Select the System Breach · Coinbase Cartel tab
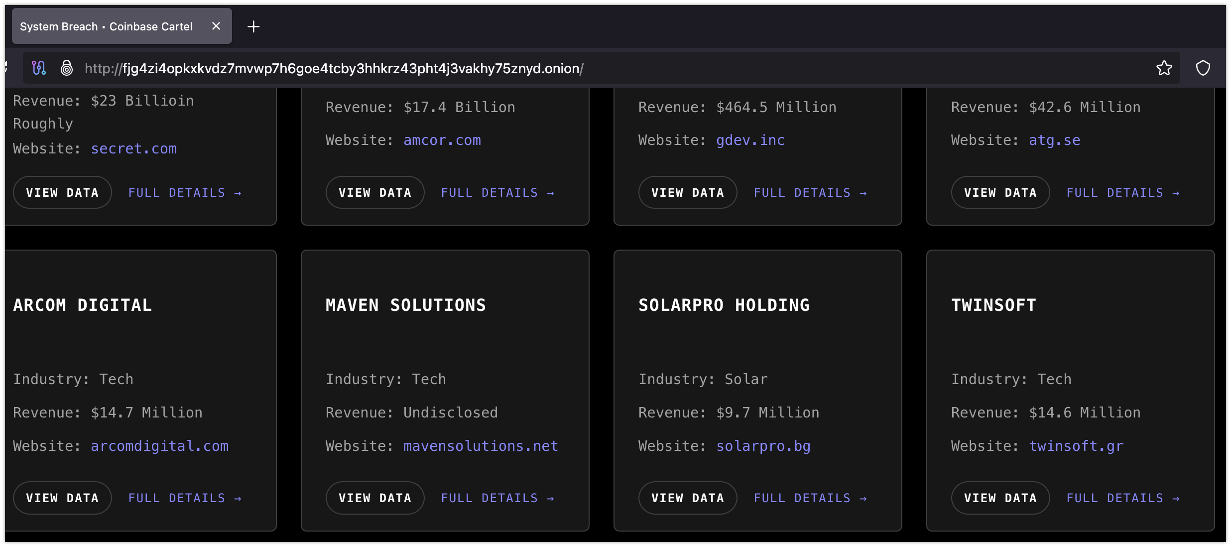 (122, 26)
